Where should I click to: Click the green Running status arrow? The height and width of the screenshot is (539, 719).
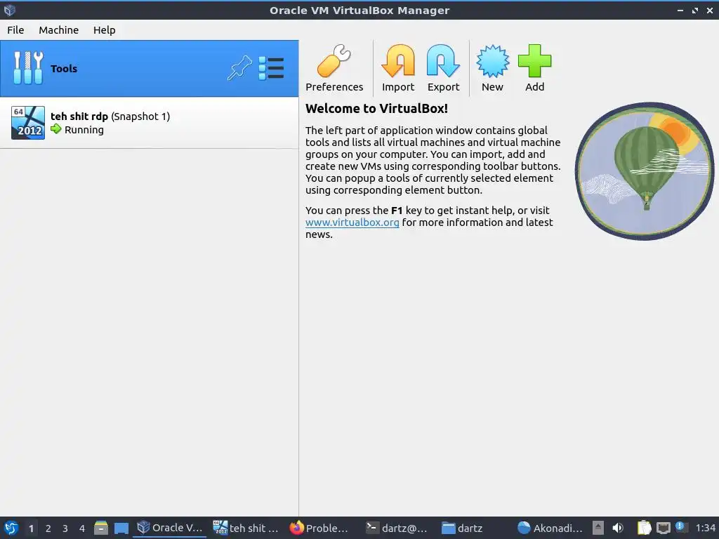[56, 129]
